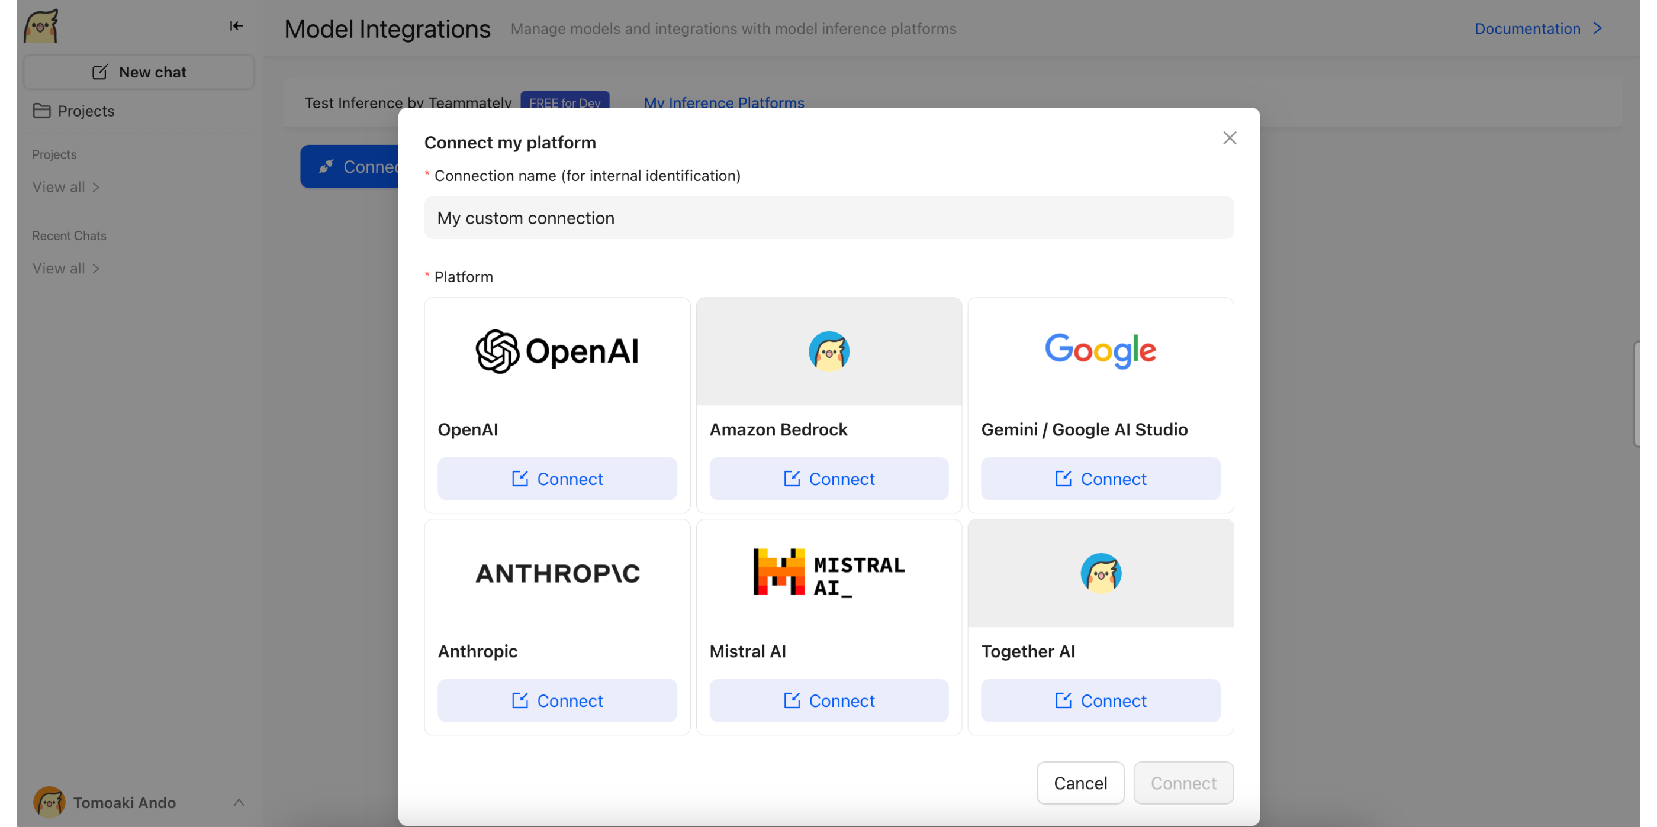Image resolution: width=1657 pixels, height=827 pixels.
Task: Connect the OpenAI platform
Action: click(557, 479)
